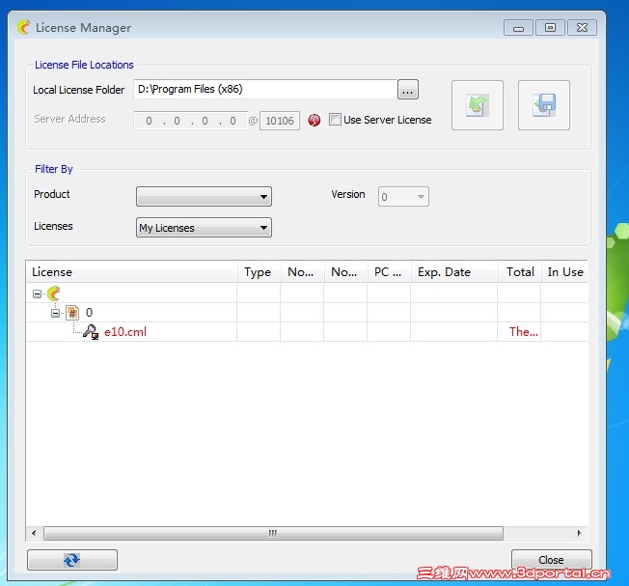Sort by the Total column header
This screenshot has width=629, height=586.
tap(519, 271)
